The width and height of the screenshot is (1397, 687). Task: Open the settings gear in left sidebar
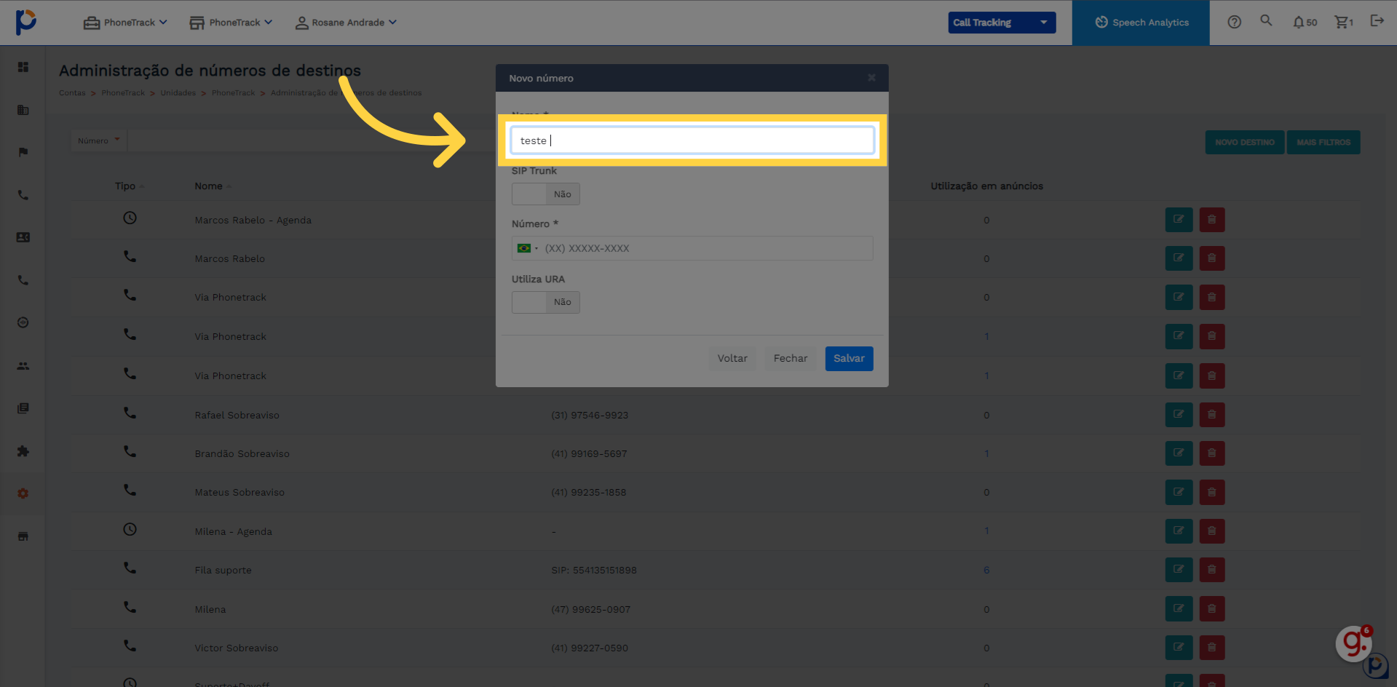23,493
